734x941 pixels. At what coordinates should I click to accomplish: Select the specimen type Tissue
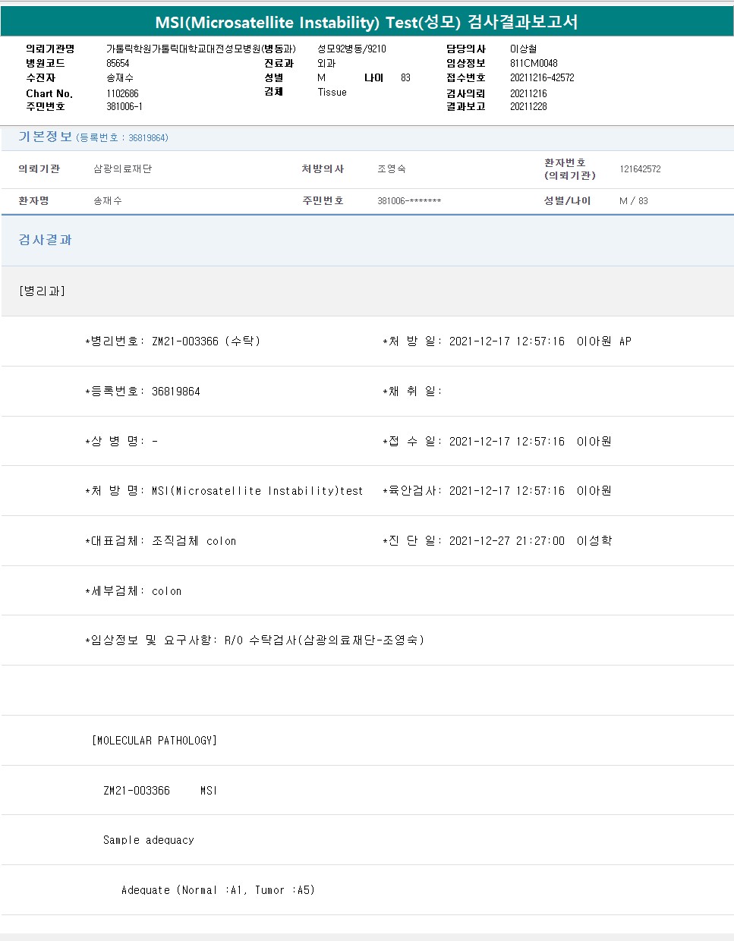click(332, 93)
